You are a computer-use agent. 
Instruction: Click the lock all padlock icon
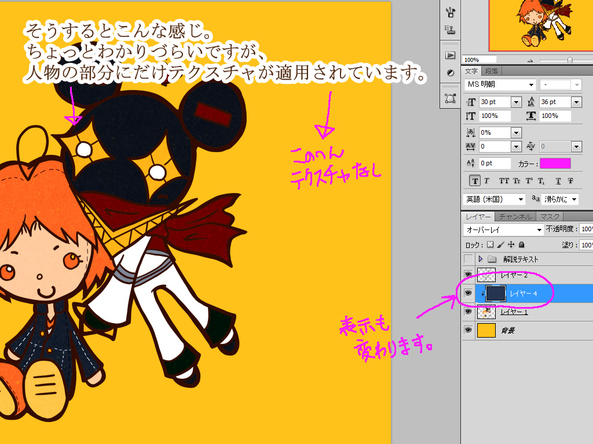point(521,245)
